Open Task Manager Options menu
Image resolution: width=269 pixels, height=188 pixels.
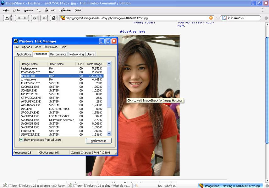click(27, 47)
